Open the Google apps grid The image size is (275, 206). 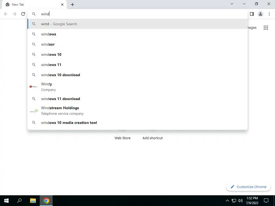[266, 28]
